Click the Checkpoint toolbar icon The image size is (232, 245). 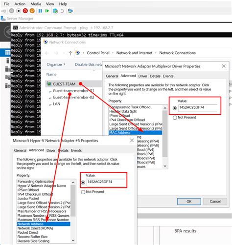(55, 11)
